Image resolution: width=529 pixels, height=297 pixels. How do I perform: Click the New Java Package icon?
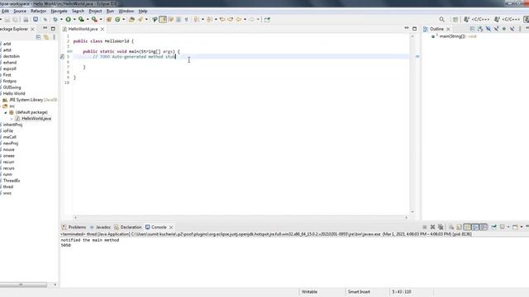pyautogui.click(x=109, y=20)
